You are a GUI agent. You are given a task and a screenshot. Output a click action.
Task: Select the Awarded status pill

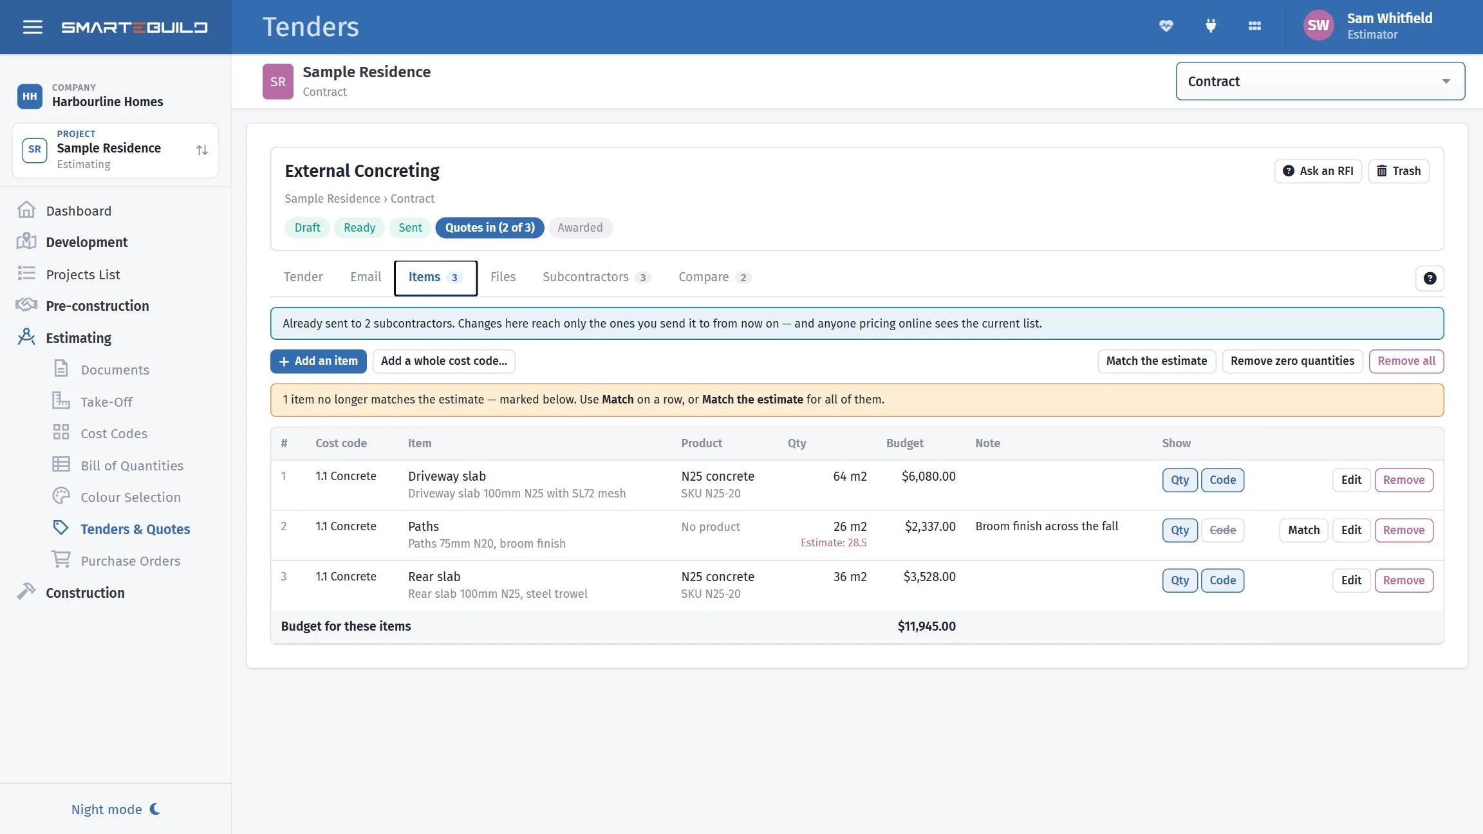[580, 228]
